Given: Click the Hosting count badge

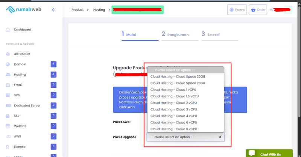Looking at the screenshot, I should point(53,75).
